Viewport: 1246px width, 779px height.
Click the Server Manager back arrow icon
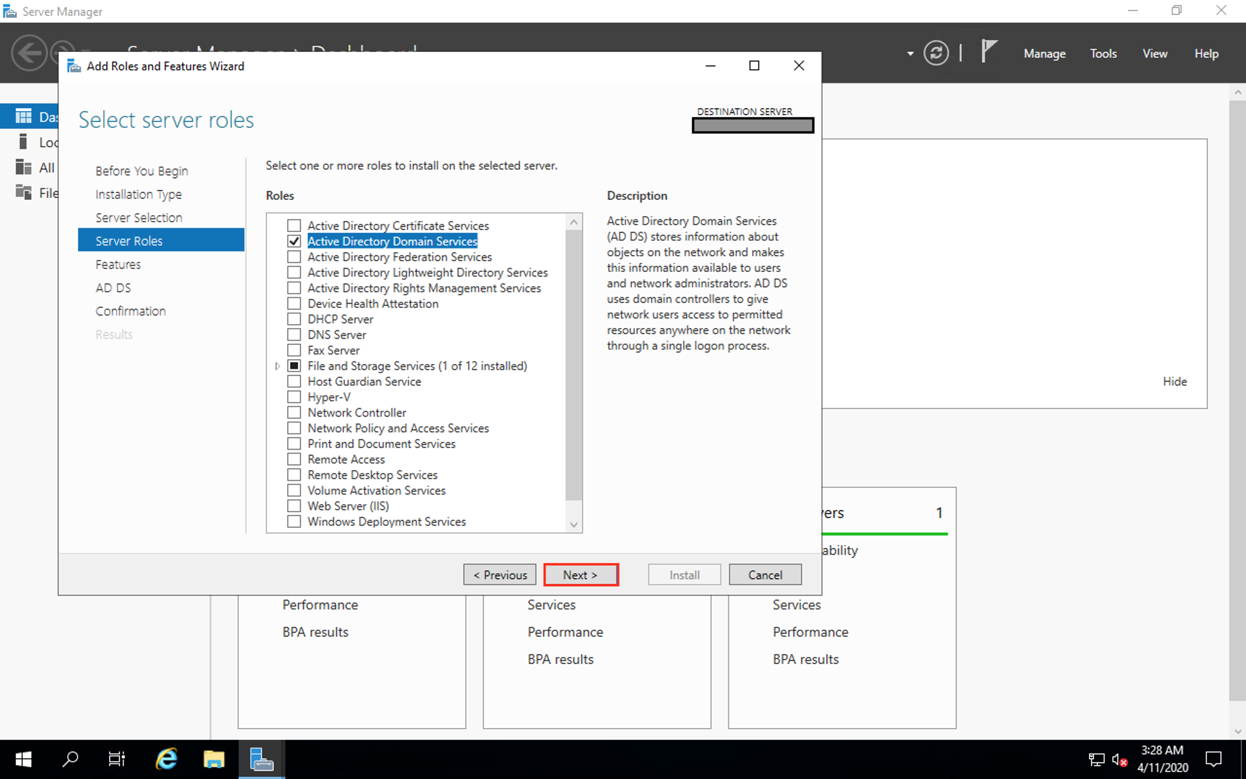pos(29,53)
